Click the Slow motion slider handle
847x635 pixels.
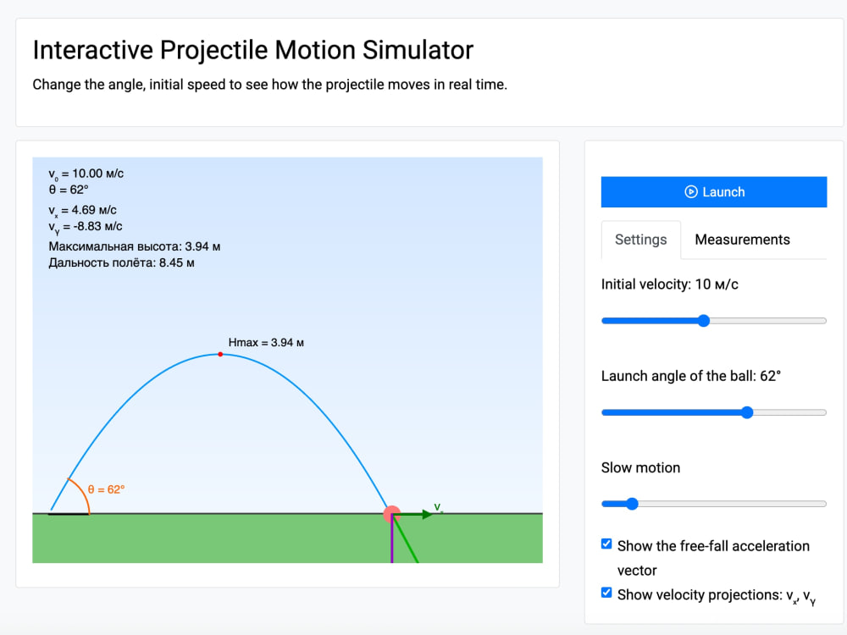pyautogui.click(x=632, y=504)
